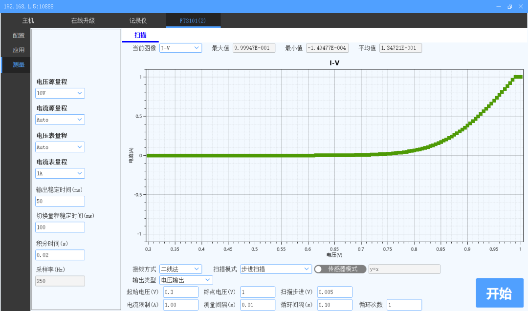
Task: Expand the 接线方式 二线法 dropdown
Action: point(180,269)
